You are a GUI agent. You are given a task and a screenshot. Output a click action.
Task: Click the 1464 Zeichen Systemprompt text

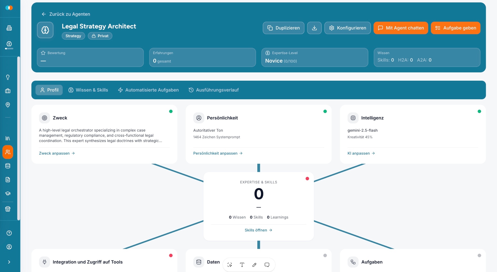(217, 137)
